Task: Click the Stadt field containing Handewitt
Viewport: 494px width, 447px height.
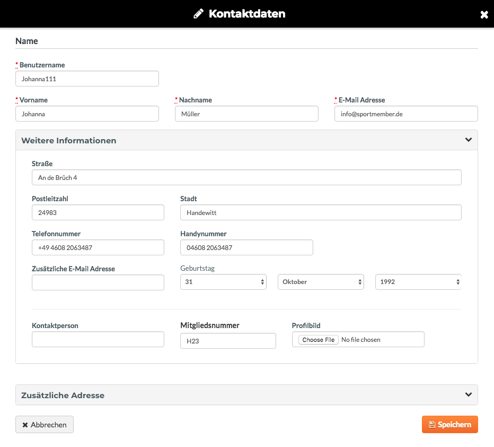Action: tap(321, 212)
